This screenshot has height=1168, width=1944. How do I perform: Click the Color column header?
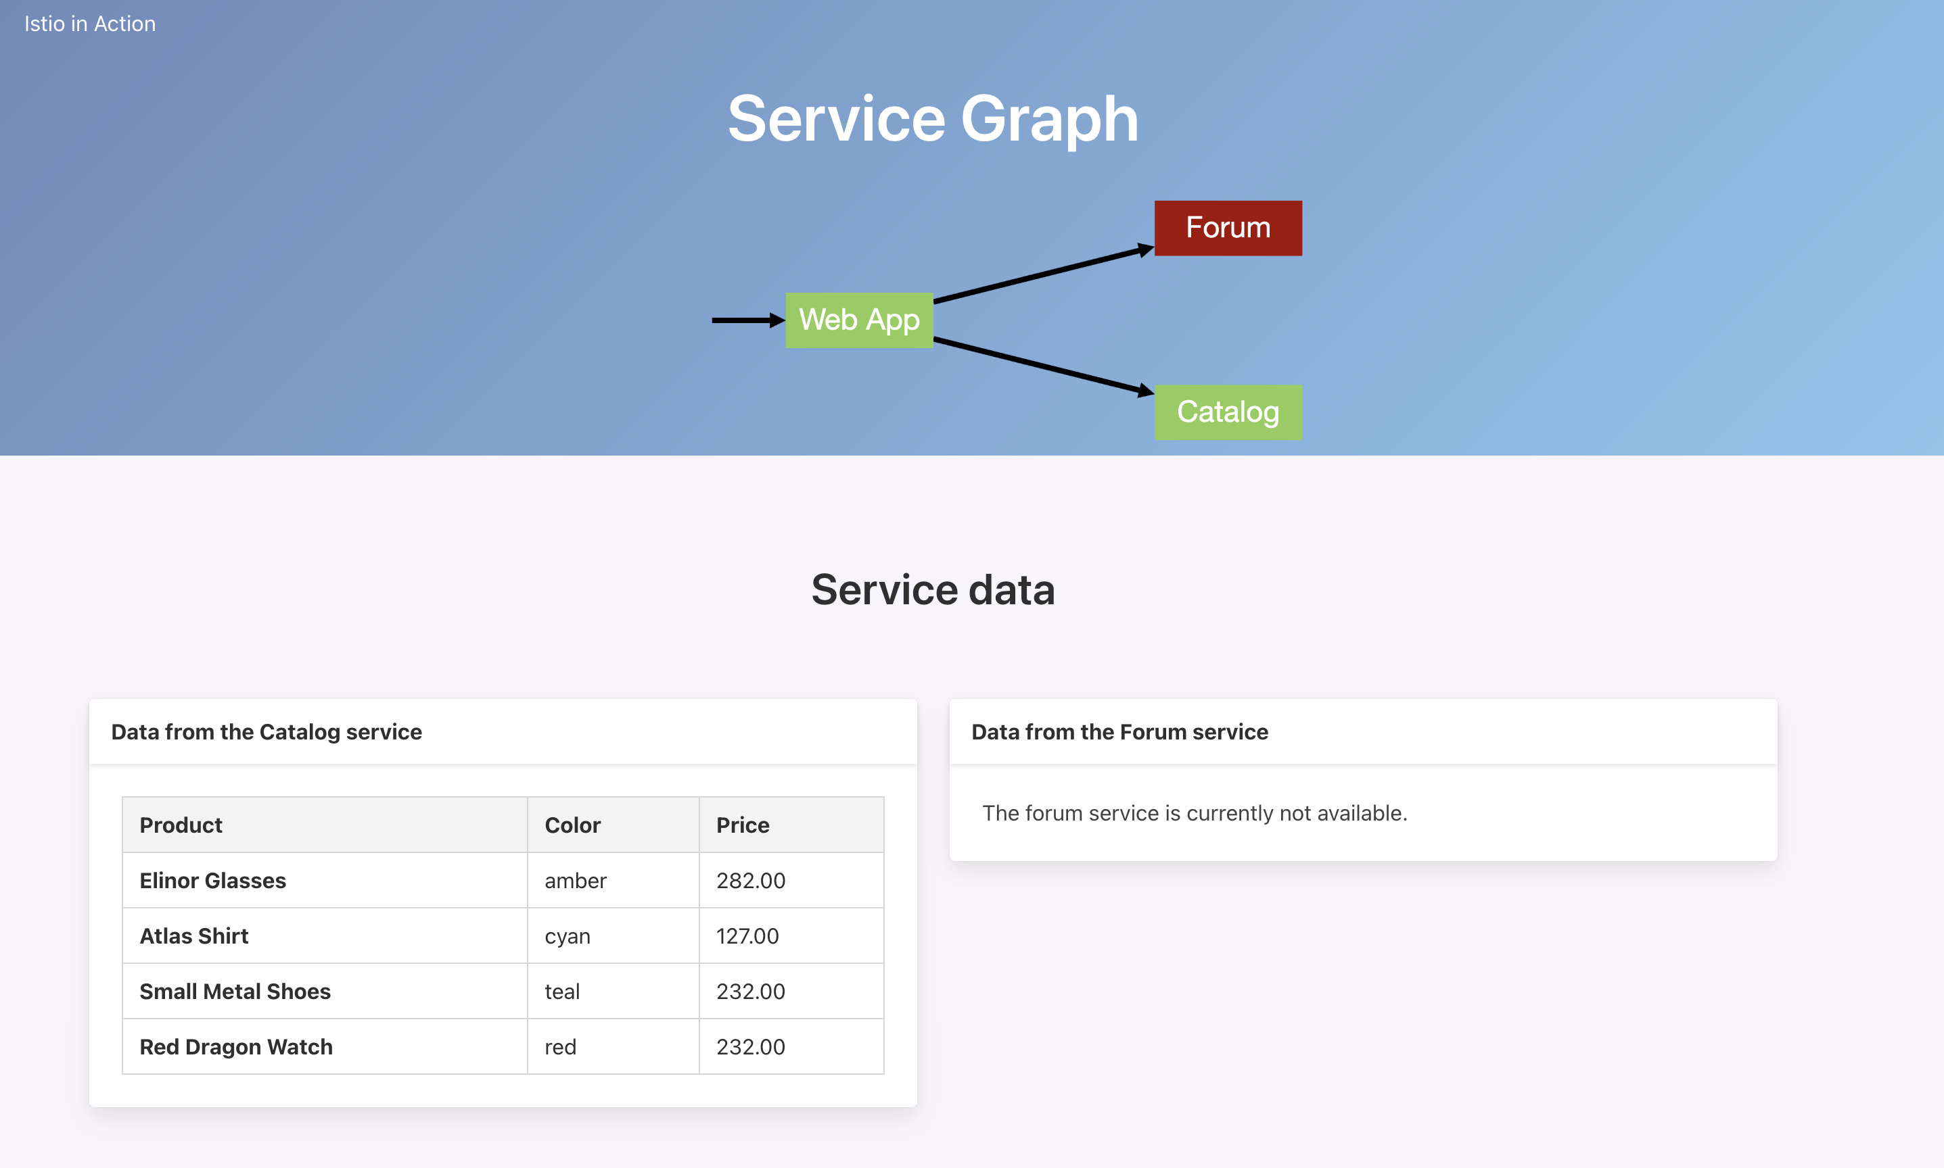[613, 825]
